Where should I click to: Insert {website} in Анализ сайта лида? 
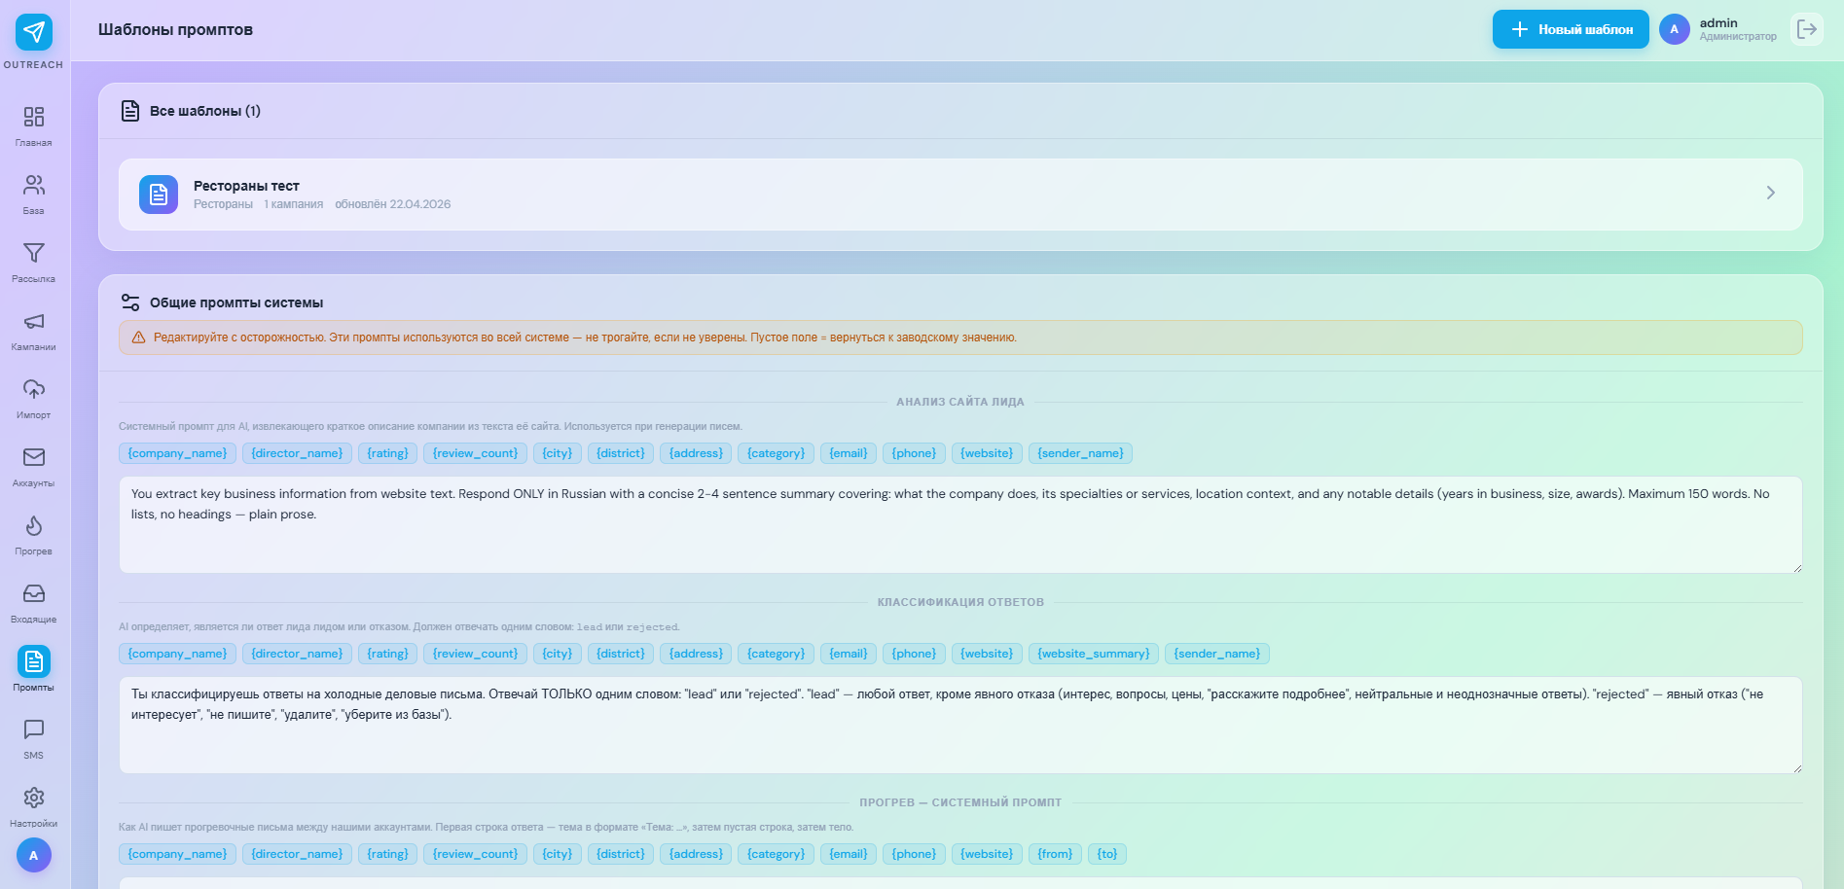tap(987, 453)
